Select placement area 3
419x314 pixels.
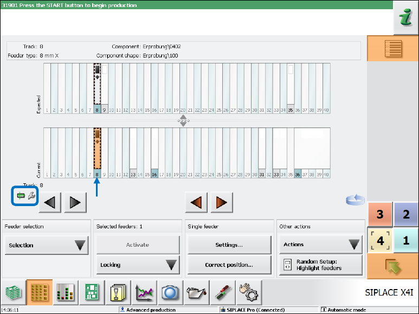(x=380, y=215)
